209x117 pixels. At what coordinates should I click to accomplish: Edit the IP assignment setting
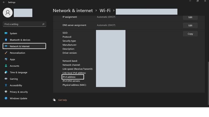click(190, 17)
